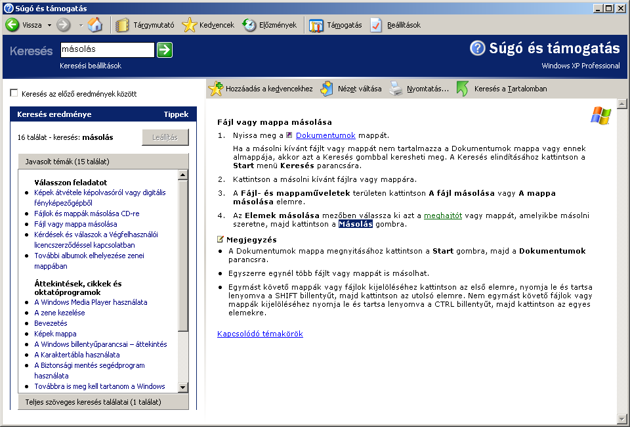Click the Leállítás button
Image resolution: width=630 pixels, height=427 pixels.
coord(165,137)
